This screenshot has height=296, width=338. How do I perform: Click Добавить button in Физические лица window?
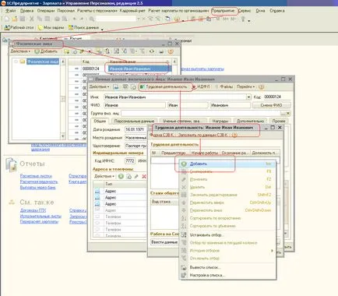coord(46,51)
